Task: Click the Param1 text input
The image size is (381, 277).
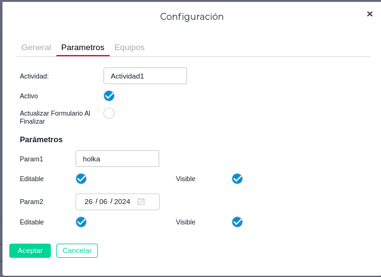Action: (x=117, y=159)
